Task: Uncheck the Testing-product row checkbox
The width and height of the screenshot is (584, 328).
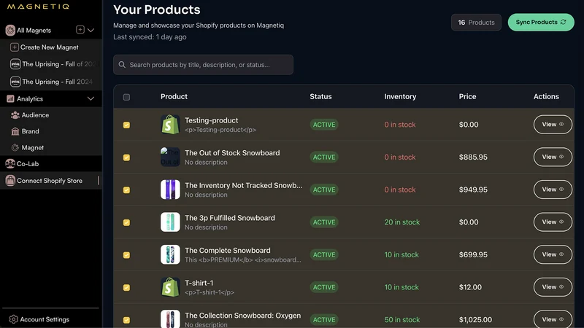Action: [126, 125]
